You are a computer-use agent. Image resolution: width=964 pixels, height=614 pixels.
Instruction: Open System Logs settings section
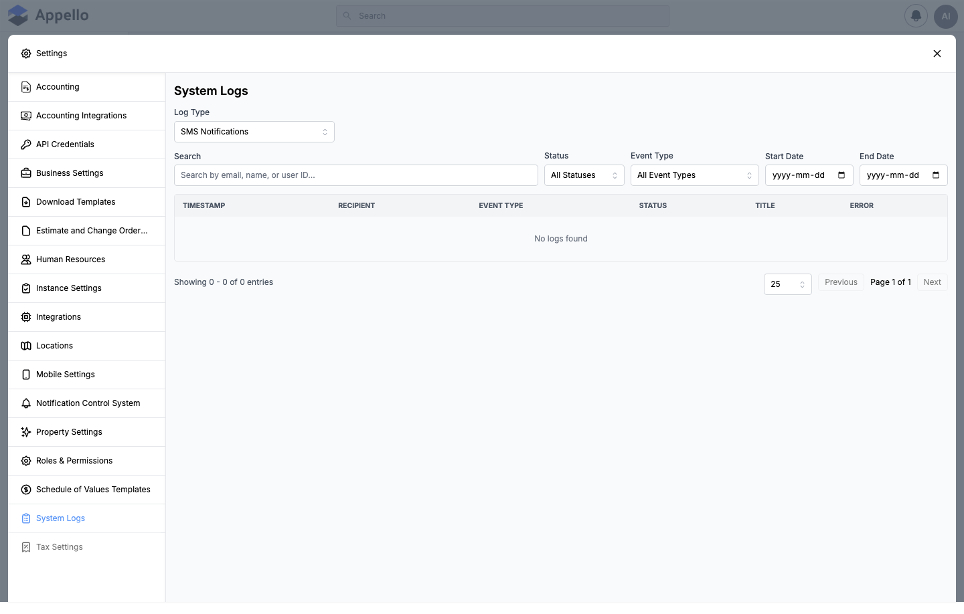[87, 518]
